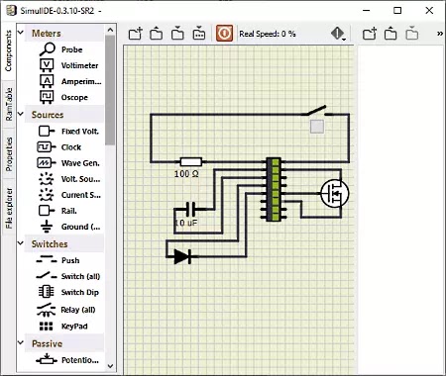Viewport: 446px width, 376px height.
Task: Open the Properties tab
Action: click(x=8, y=154)
